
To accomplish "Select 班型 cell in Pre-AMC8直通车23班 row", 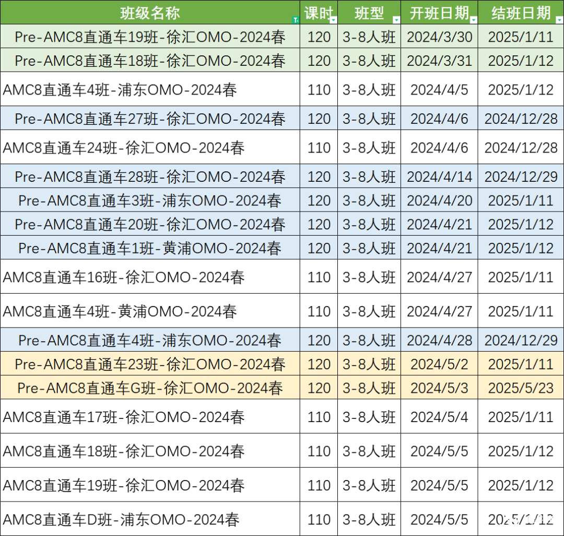I will (x=369, y=364).
